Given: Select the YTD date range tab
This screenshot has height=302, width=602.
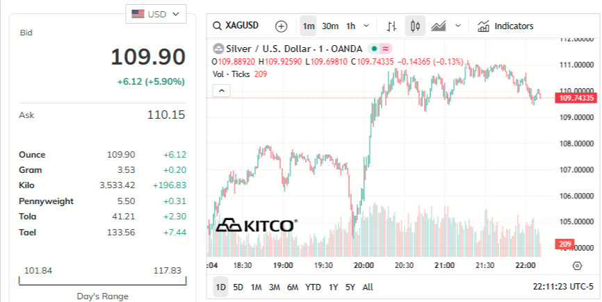Looking at the screenshot, I should (x=313, y=287).
